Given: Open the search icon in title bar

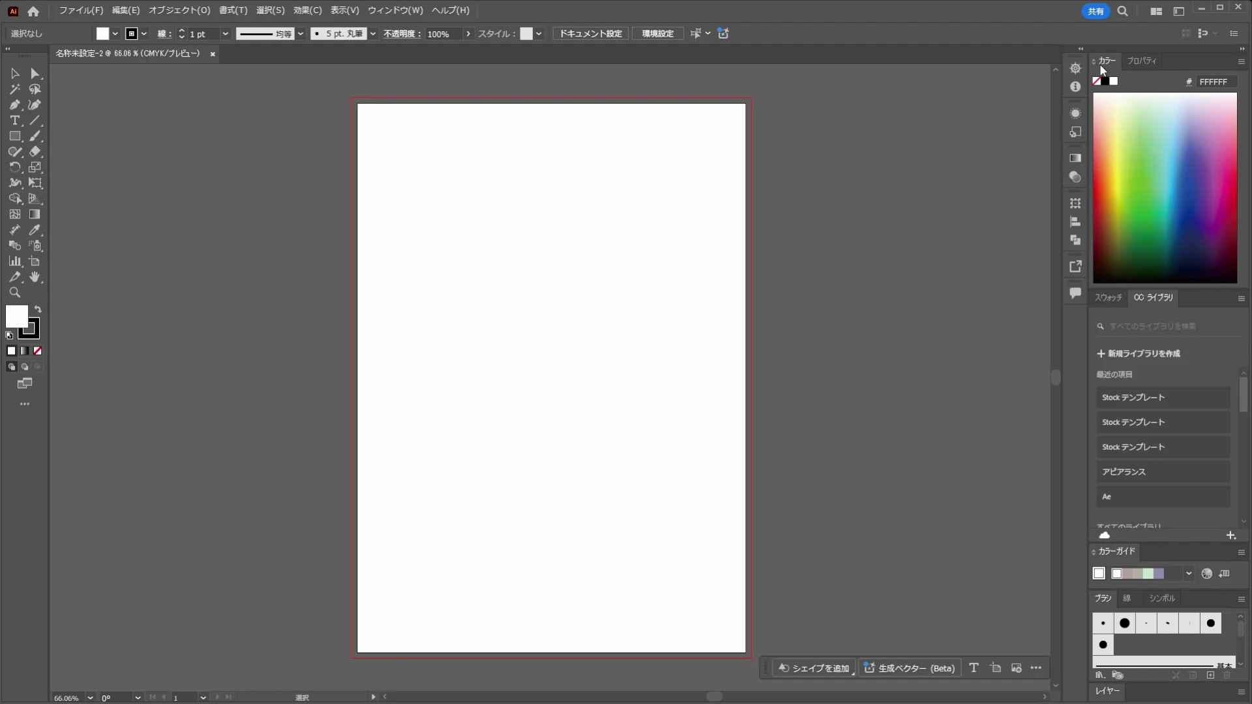Looking at the screenshot, I should [x=1122, y=11].
